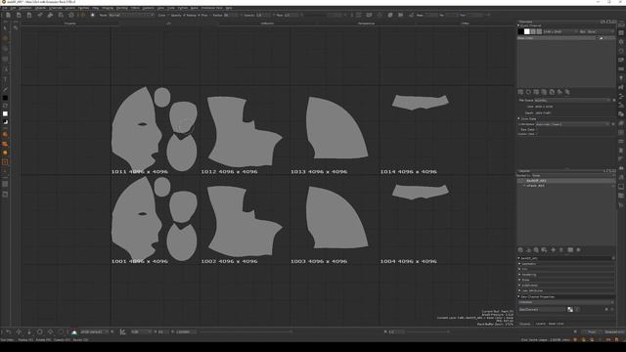Select the second object row in Objects list
626x352 pixels.
pos(566,186)
